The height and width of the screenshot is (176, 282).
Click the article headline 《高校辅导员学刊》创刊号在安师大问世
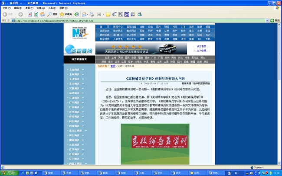click(x=155, y=79)
